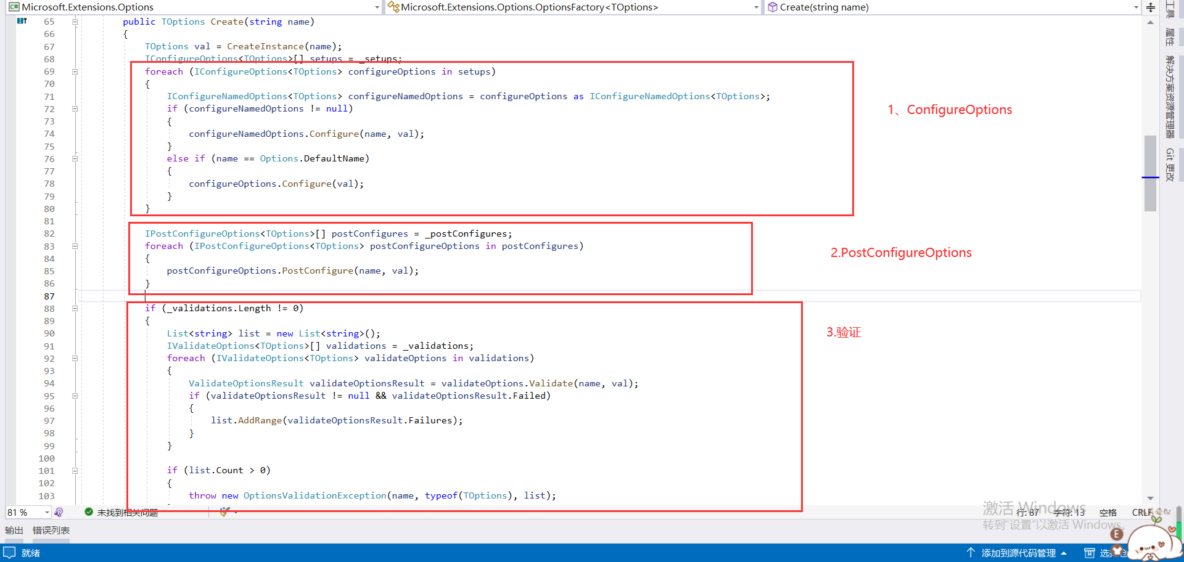
Task: Open the code cleanup broom icon
Action: coord(224,512)
